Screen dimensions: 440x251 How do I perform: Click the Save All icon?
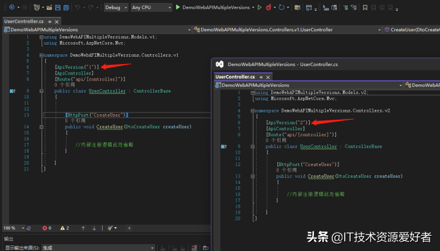[66, 7]
